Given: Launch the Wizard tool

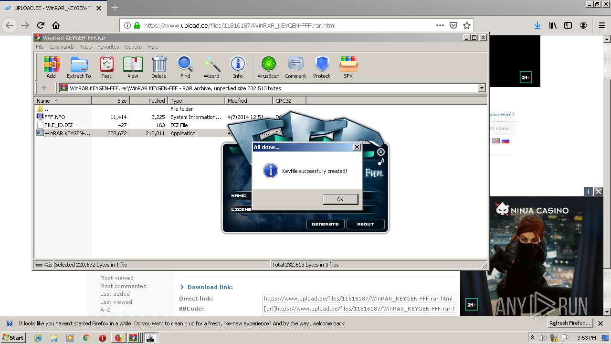Looking at the screenshot, I should coord(211,67).
